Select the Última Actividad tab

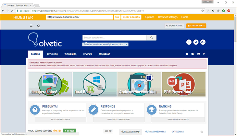pos(131,132)
